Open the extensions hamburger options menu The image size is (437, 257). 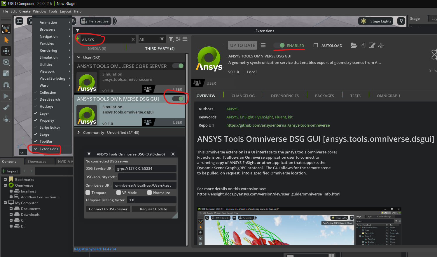pos(185,39)
